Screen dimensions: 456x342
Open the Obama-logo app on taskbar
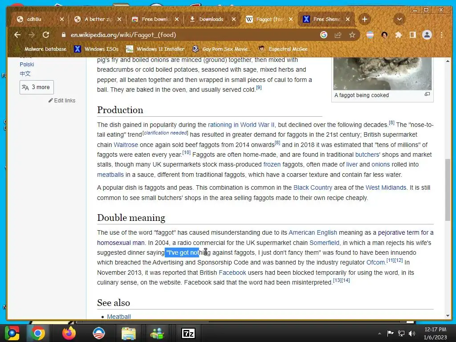(99, 333)
